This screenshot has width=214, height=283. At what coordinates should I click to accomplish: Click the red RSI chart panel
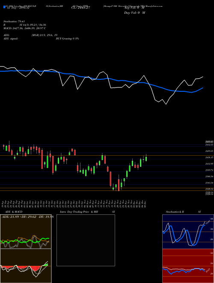[188, 266]
